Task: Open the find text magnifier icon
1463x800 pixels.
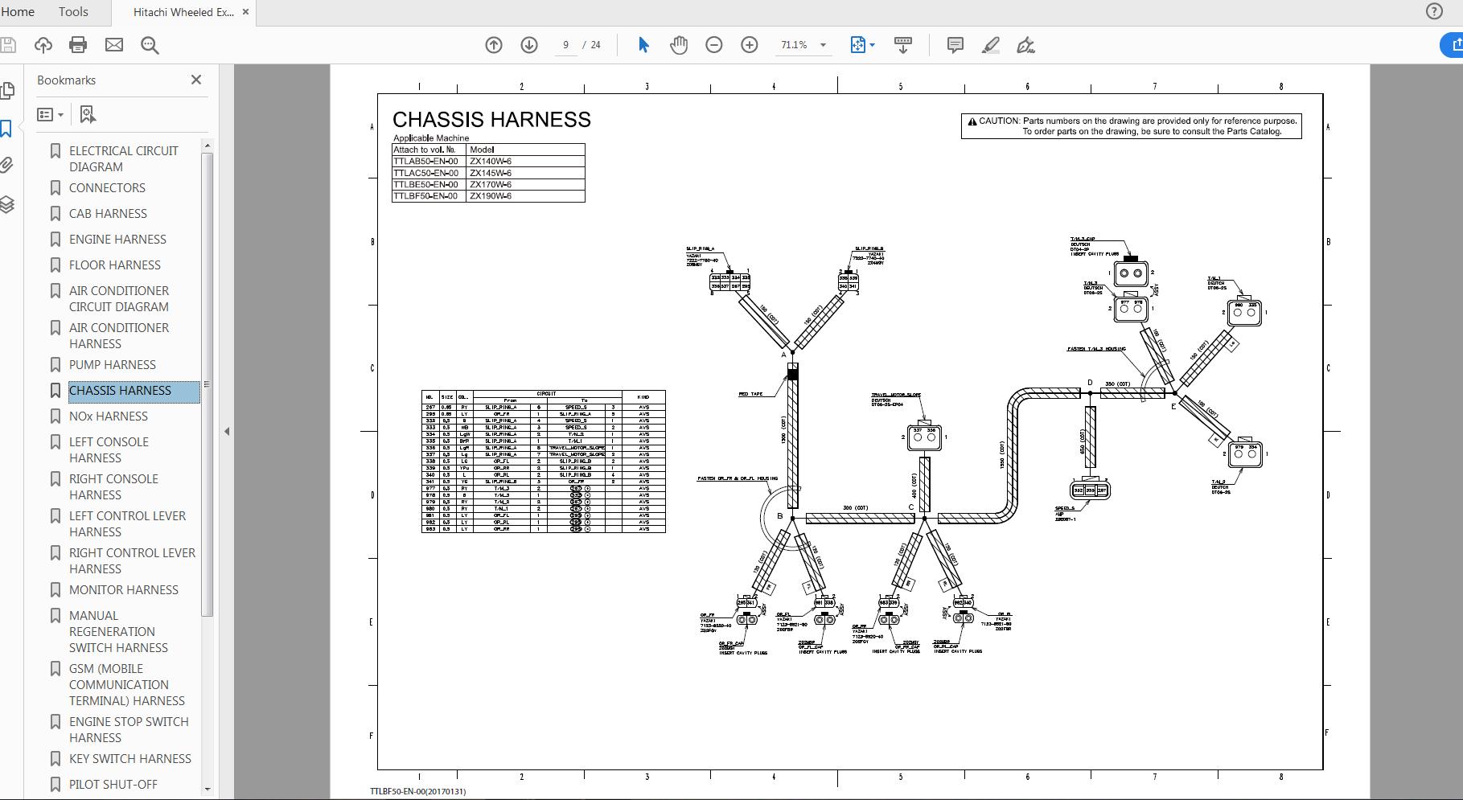Action: (150, 45)
